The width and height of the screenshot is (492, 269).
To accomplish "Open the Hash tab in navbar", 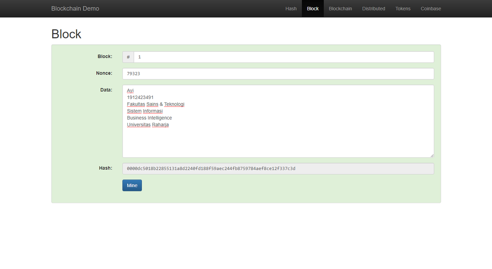I will click(x=291, y=8).
